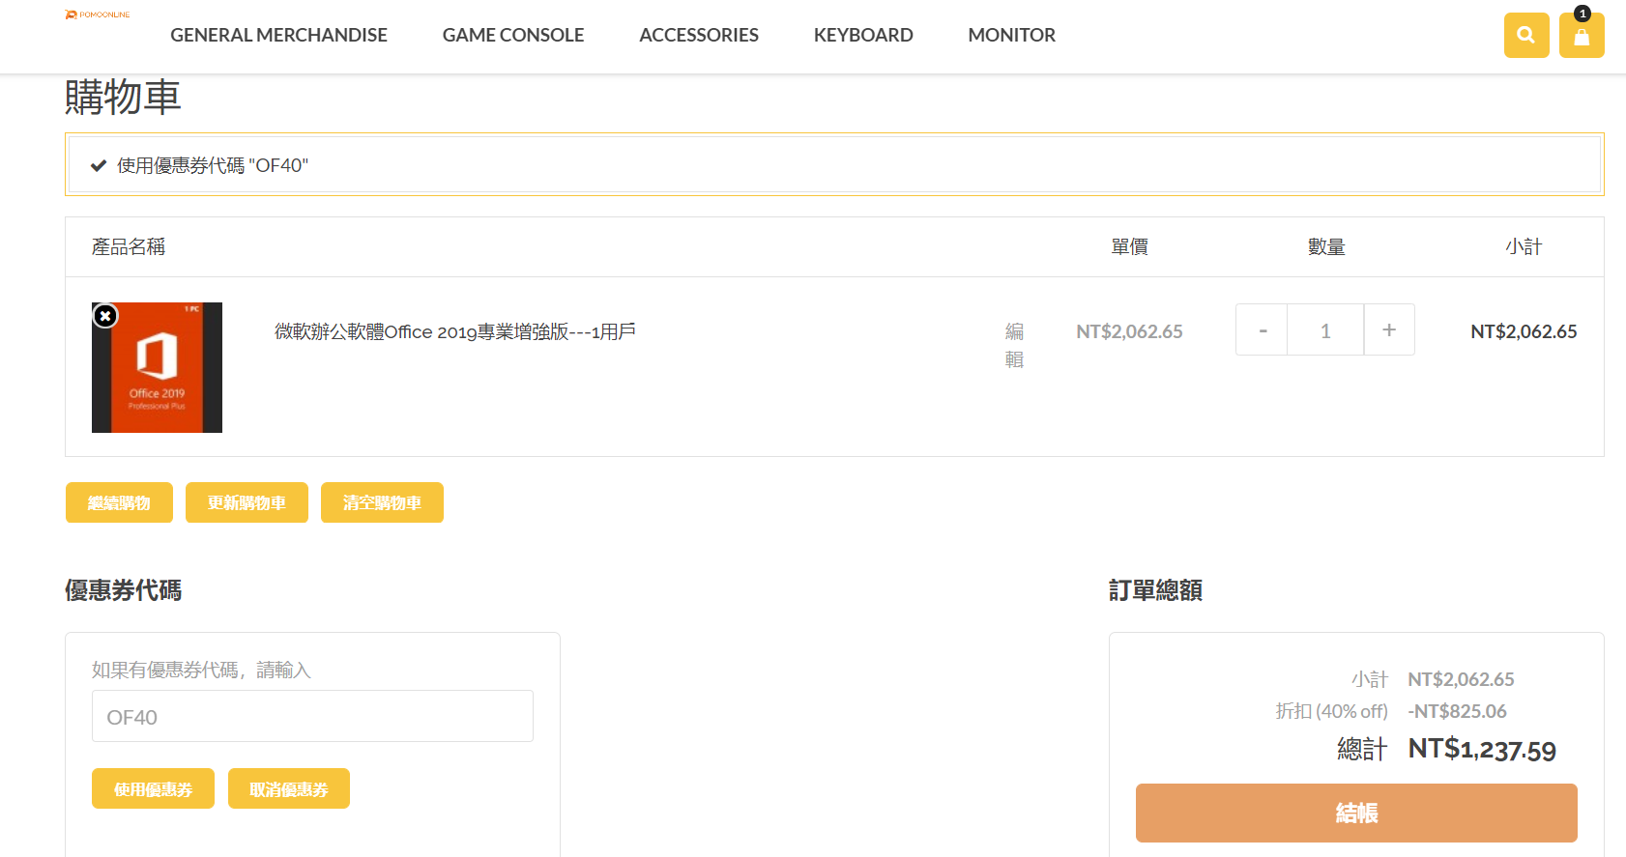Remove Office 2019 item with X icon
This screenshot has width=1626, height=857.
pos(105,316)
